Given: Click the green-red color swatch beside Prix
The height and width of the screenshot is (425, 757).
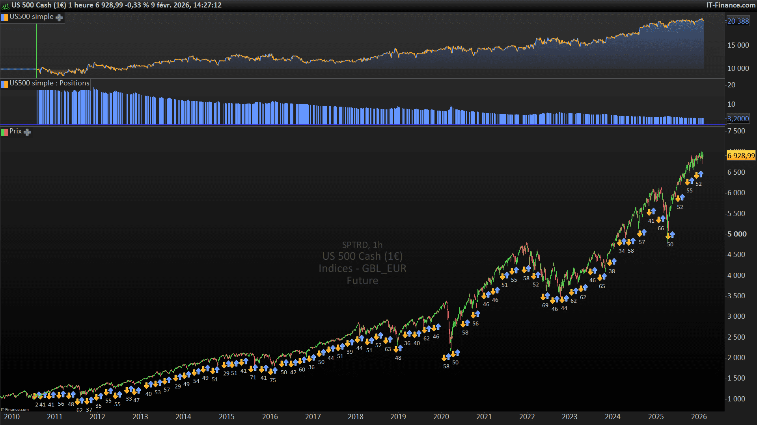Looking at the screenshot, I should click(x=4, y=132).
